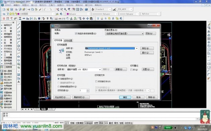Switch to the 打印设置 tab
Image resolution: width=211 pixels, height=131 pixels.
pos(68,40)
